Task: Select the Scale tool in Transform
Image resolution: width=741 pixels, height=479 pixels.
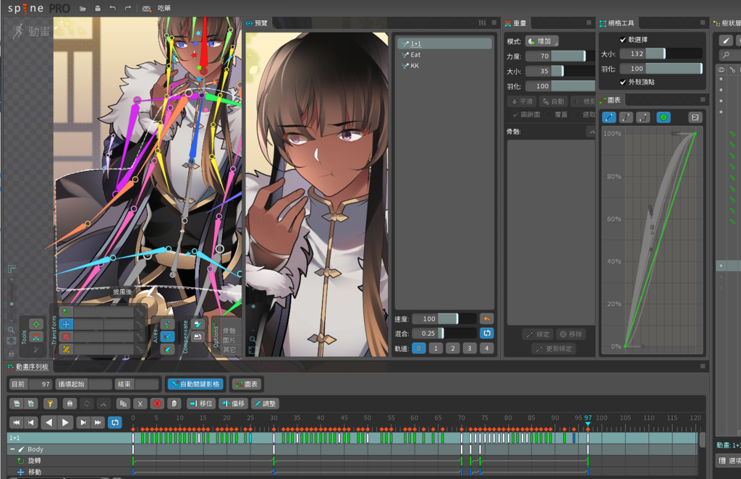Action: [66, 336]
